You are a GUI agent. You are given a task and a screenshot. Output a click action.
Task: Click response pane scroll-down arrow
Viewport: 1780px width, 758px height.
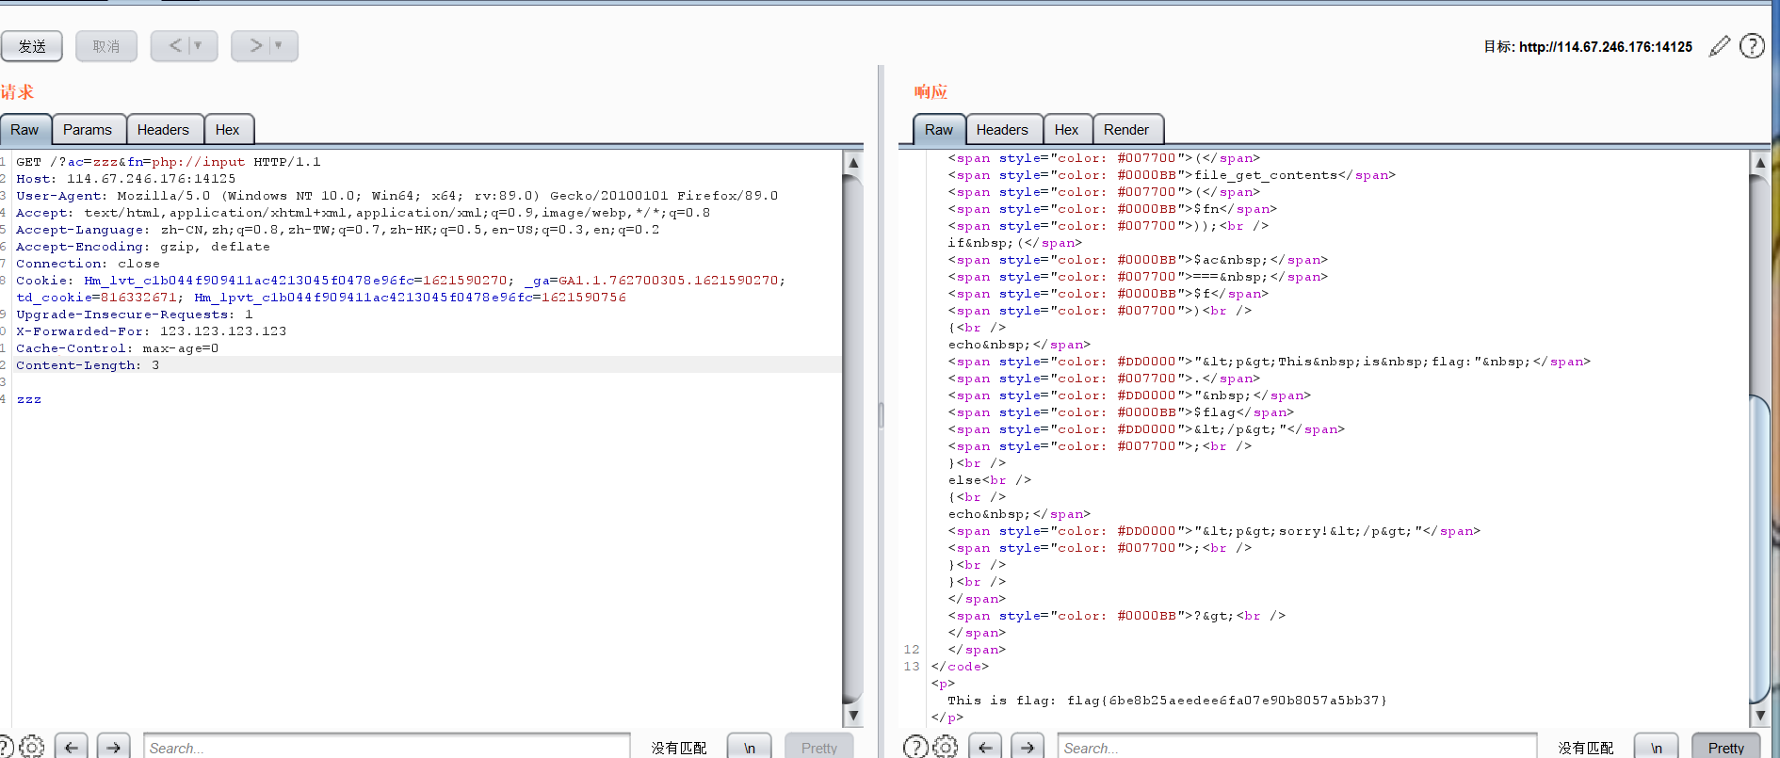click(x=1760, y=716)
